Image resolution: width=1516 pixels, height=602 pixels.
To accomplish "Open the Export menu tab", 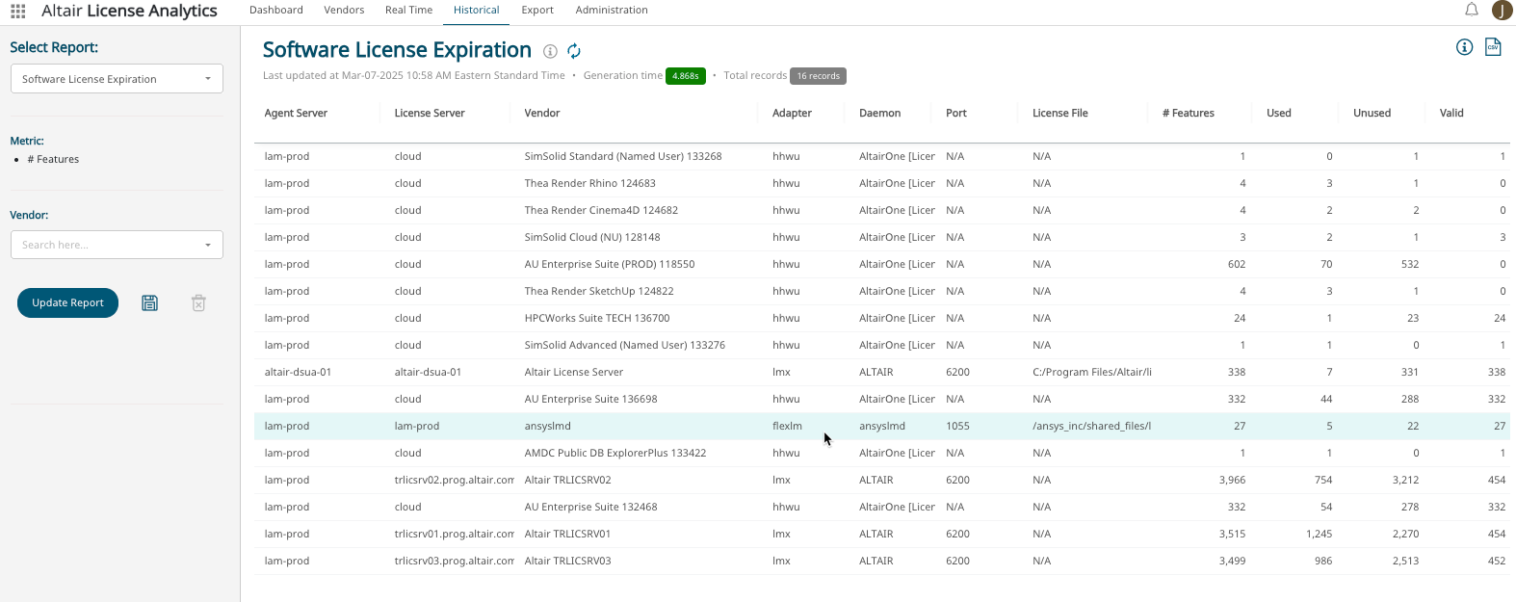I will pyautogui.click(x=536, y=11).
